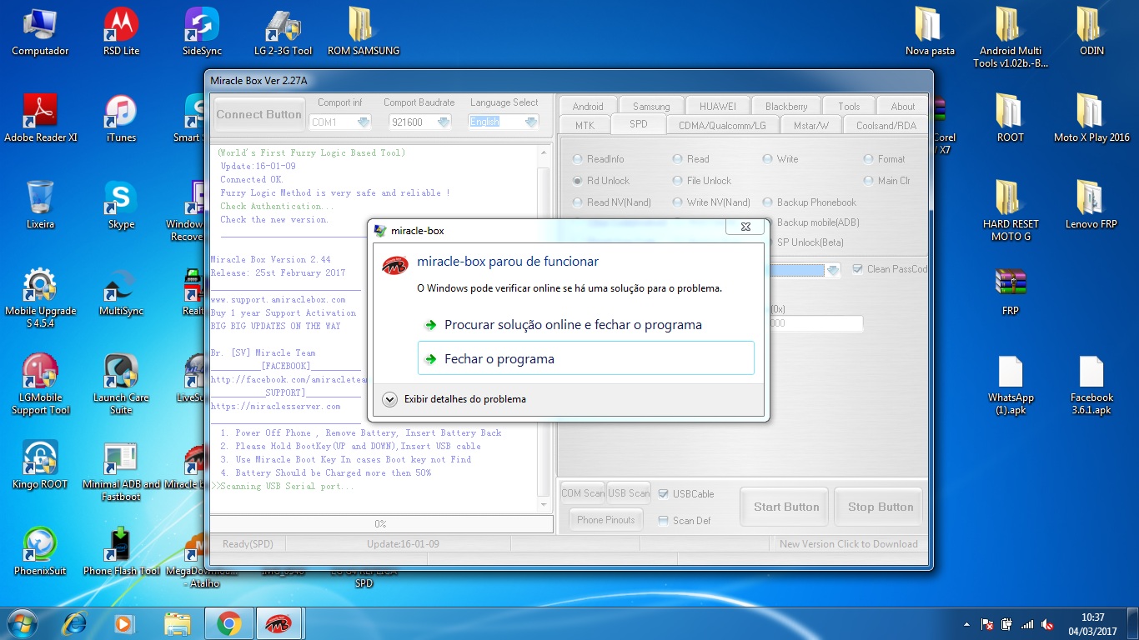This screenshot has width=1139, height=640.
Task: Show hidden system tray icons arrow
Action: (966, 624)
